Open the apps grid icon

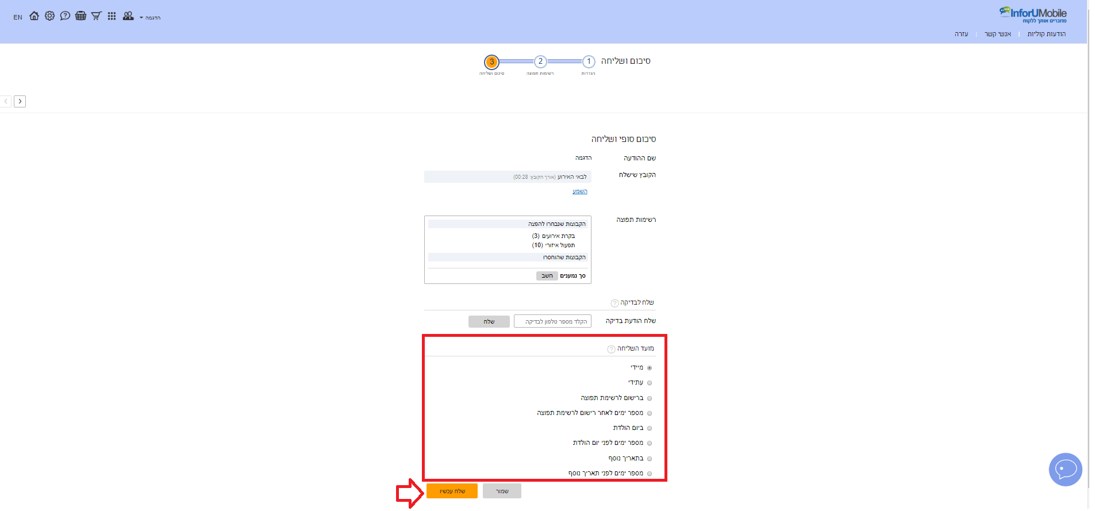112,16
